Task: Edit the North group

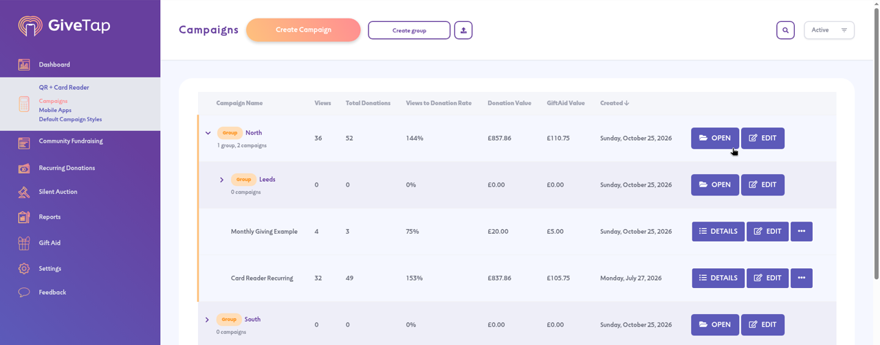Action: click(x=762, y=139)
